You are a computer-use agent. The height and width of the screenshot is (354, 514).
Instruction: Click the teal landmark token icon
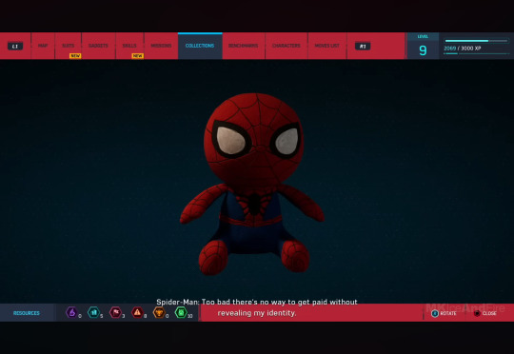tap(93, 312)
